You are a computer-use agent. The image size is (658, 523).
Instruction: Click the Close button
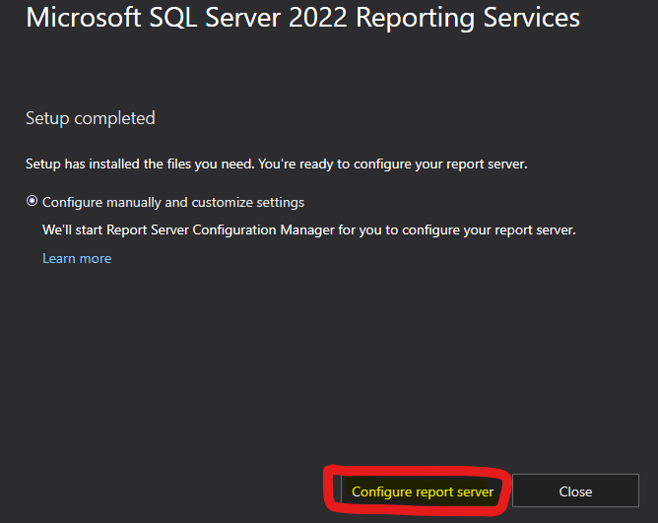click(x=575, y=491)
